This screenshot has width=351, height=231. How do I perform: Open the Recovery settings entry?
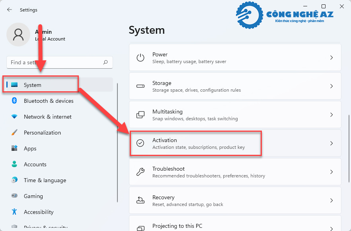[235, 200]
